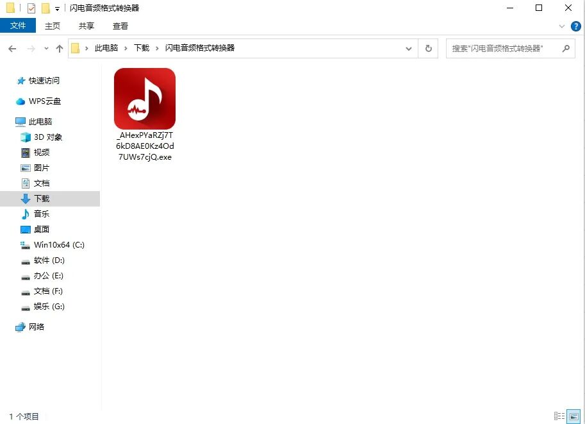Go forward with the right arrow
585x424 pixels.
coord(31,49)
